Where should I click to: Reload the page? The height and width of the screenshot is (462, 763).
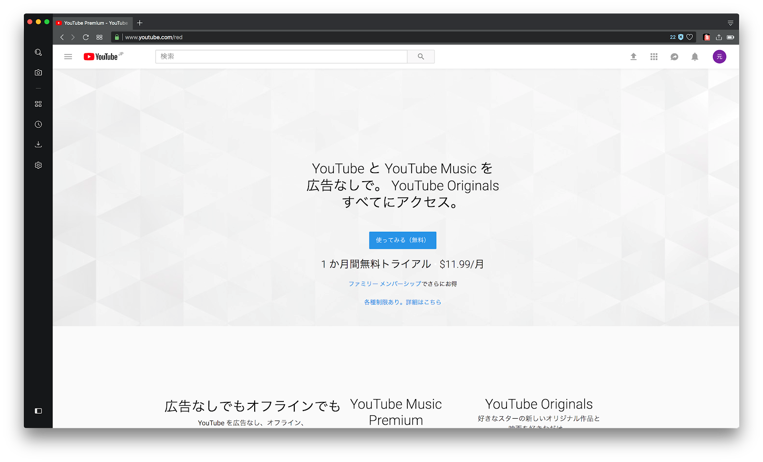tap(86, 37)
